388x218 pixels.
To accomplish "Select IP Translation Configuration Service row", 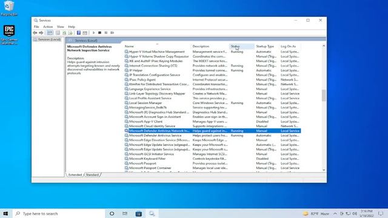I will click(x=212, y=75).
